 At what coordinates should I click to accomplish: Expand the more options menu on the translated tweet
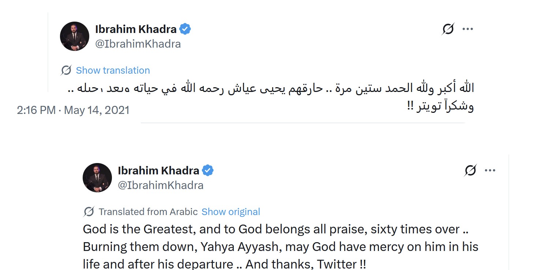click(490, 170)
